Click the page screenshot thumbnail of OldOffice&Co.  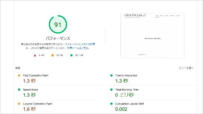point(153,35)
